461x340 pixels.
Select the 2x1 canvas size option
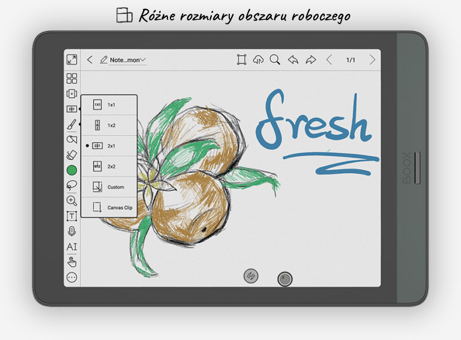pos(109,146)
